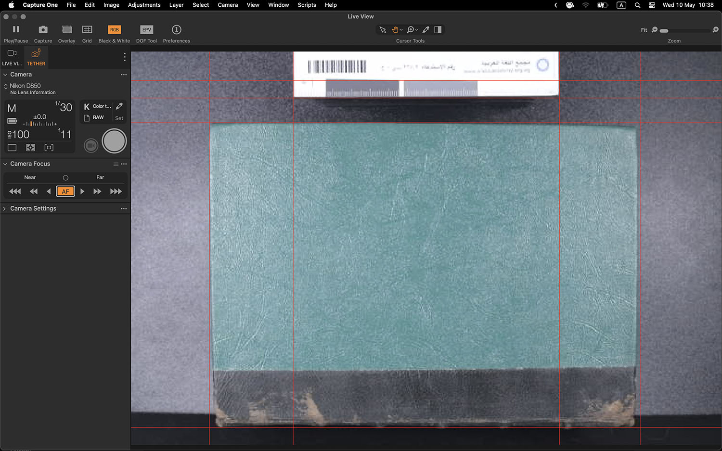Expand the Camera Settings panel
The height and width of the screenshot is (451, 722).
pos(5,209)
